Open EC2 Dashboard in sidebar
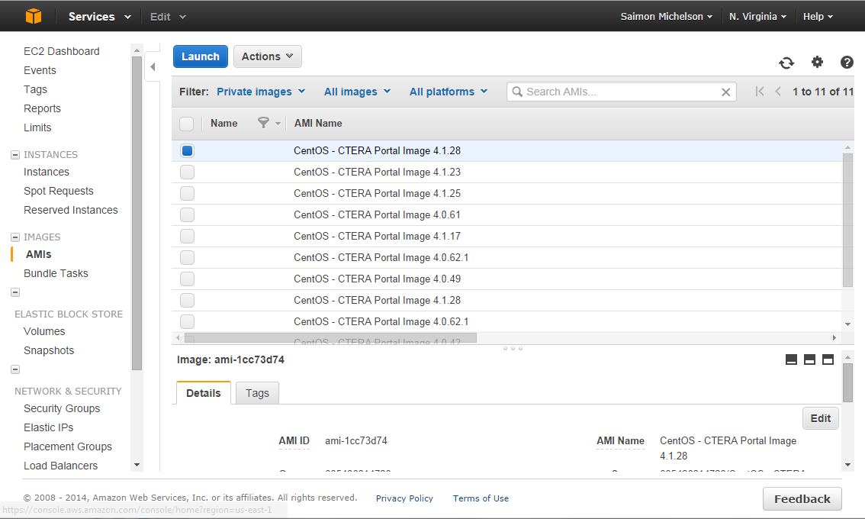Viewport: 865px width, 519px height. tap(62, 51)
